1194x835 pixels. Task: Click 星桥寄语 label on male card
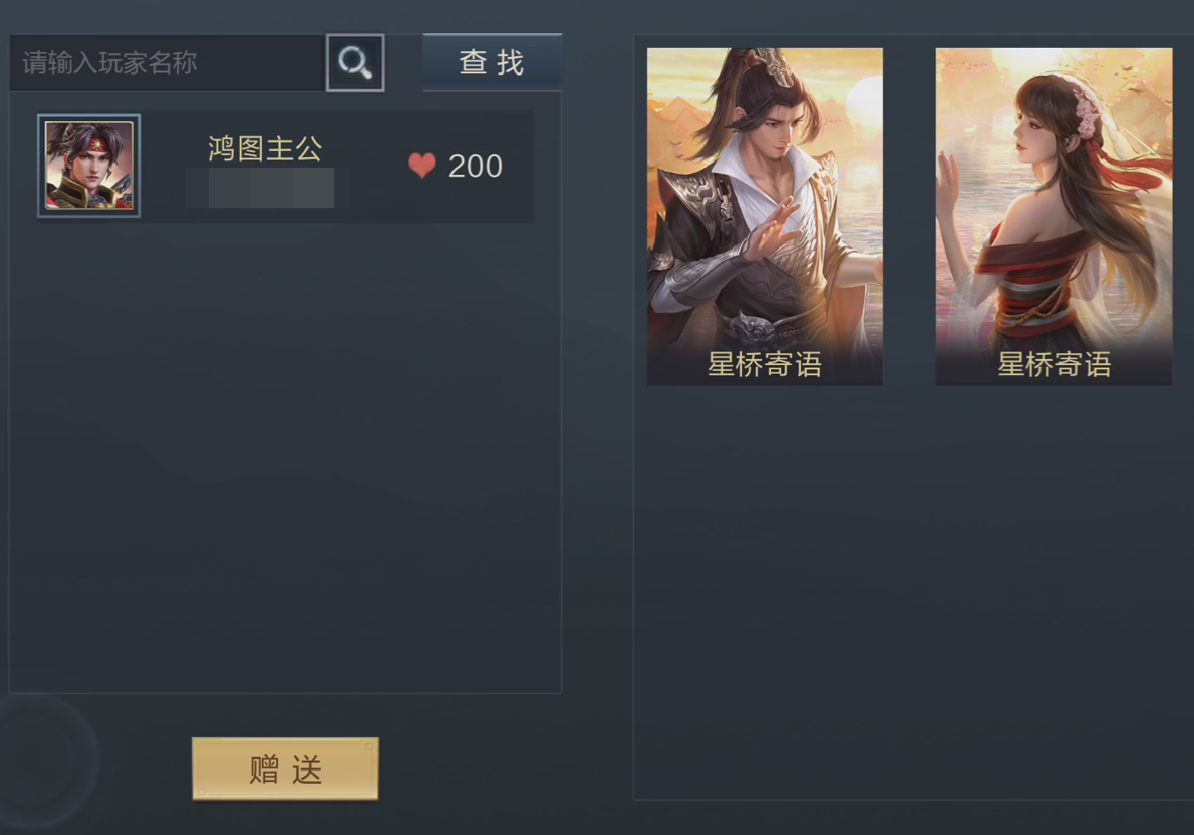tap(765, 364)
